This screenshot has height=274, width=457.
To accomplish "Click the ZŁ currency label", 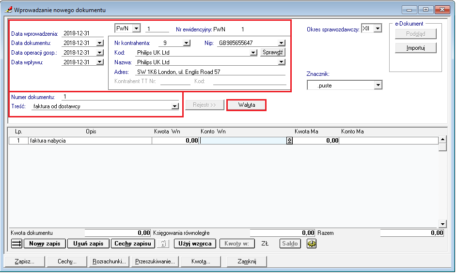I will click(265, 244).
